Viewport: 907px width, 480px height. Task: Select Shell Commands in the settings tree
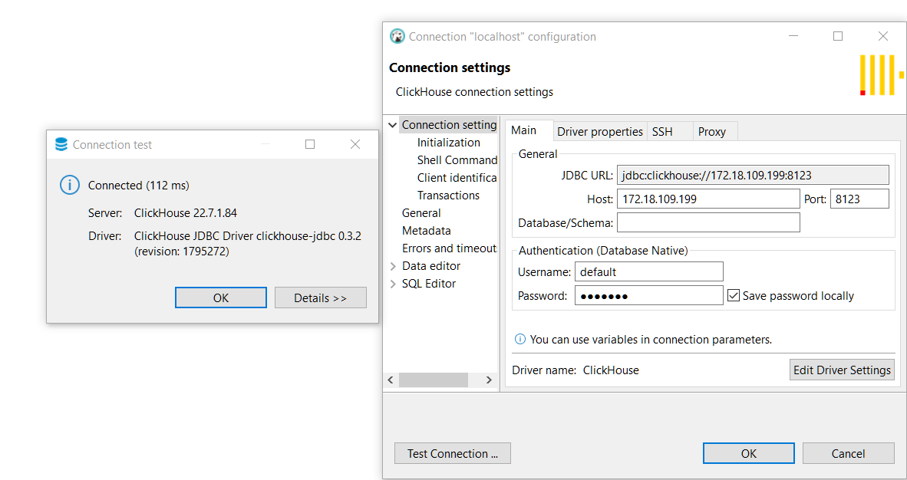(457, 160)
